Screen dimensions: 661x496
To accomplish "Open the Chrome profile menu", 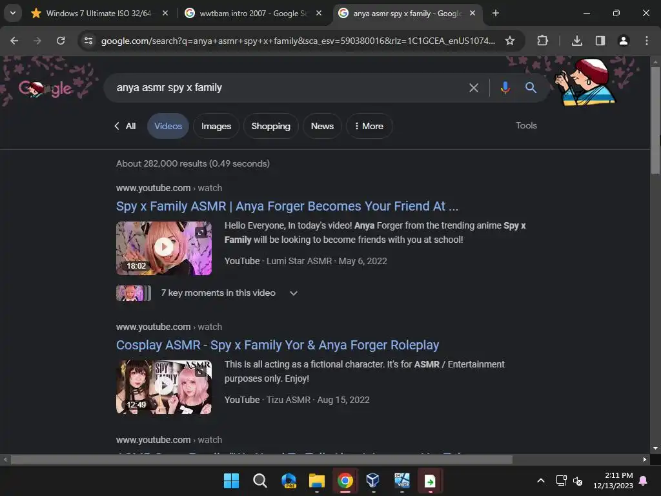I will pos(624,41).
